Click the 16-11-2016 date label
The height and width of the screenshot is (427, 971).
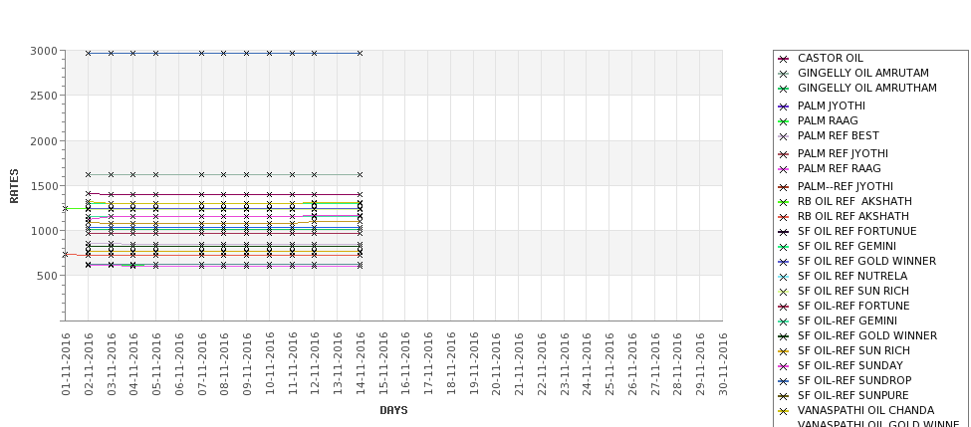(x=405, y=364)
